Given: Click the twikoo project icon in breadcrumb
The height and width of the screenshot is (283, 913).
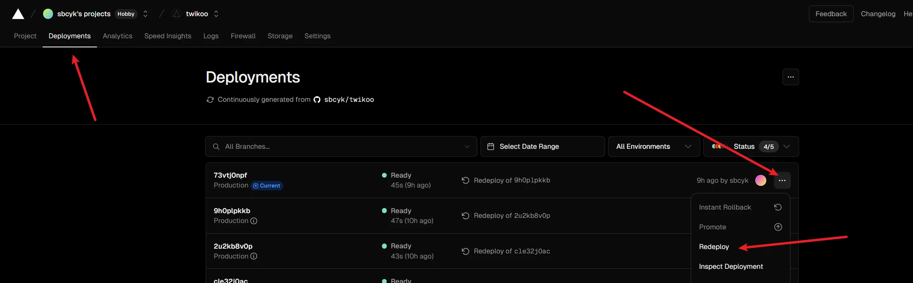Looking at the screenshot, I should click(x=176, y=14).
